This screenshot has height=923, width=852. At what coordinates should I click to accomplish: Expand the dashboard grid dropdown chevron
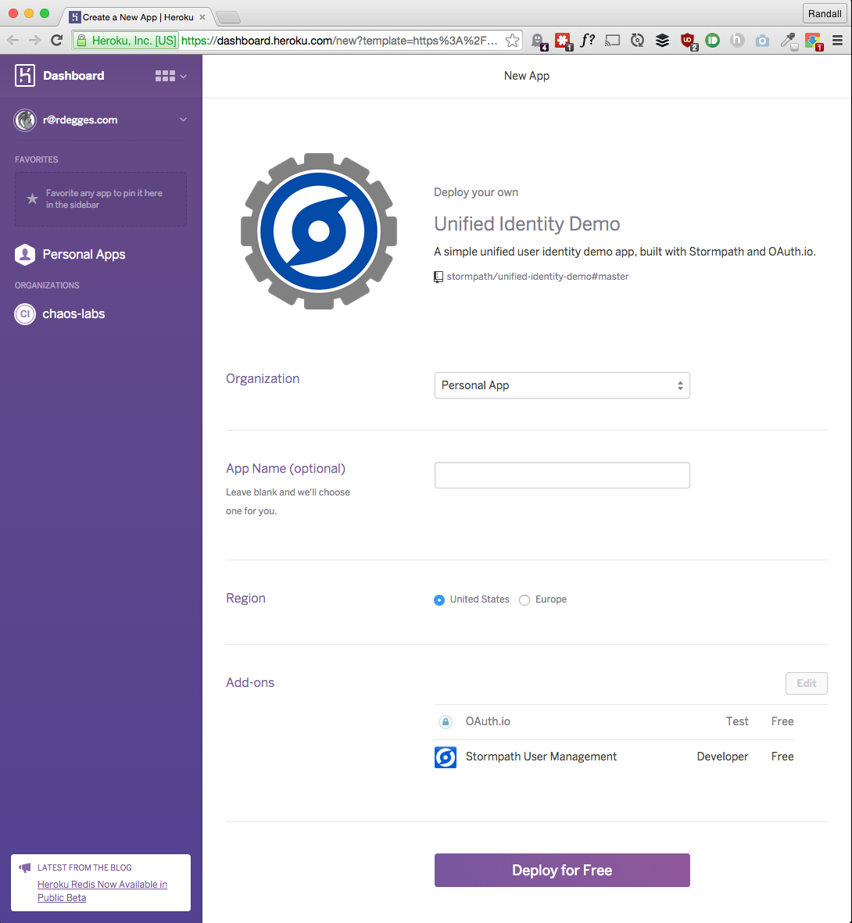[183, 77]
